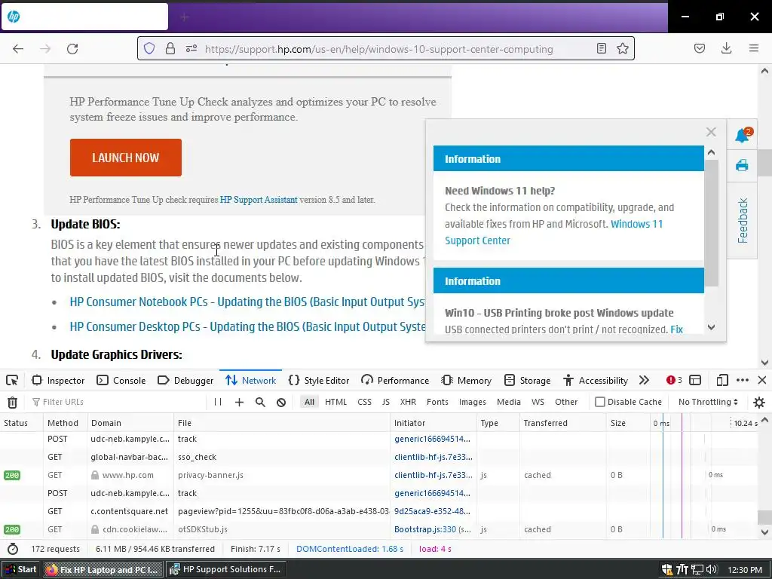Open Firefox application menu hamburger

754,48
